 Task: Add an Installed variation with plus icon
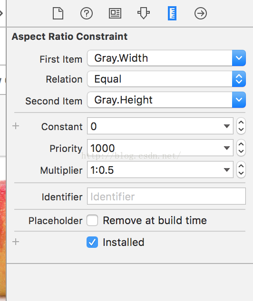click(16, 242)
